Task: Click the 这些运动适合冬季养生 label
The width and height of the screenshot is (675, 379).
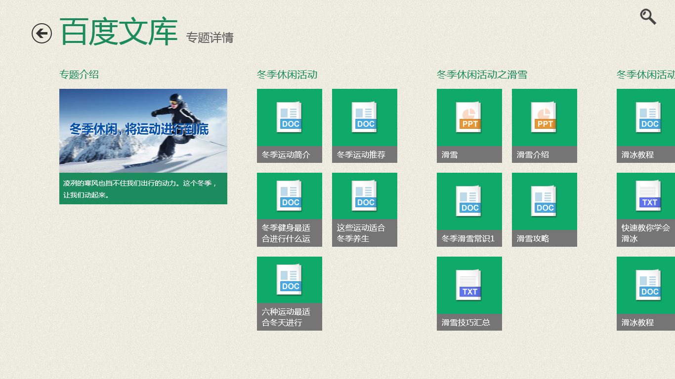Action: [x=361, y=233]
